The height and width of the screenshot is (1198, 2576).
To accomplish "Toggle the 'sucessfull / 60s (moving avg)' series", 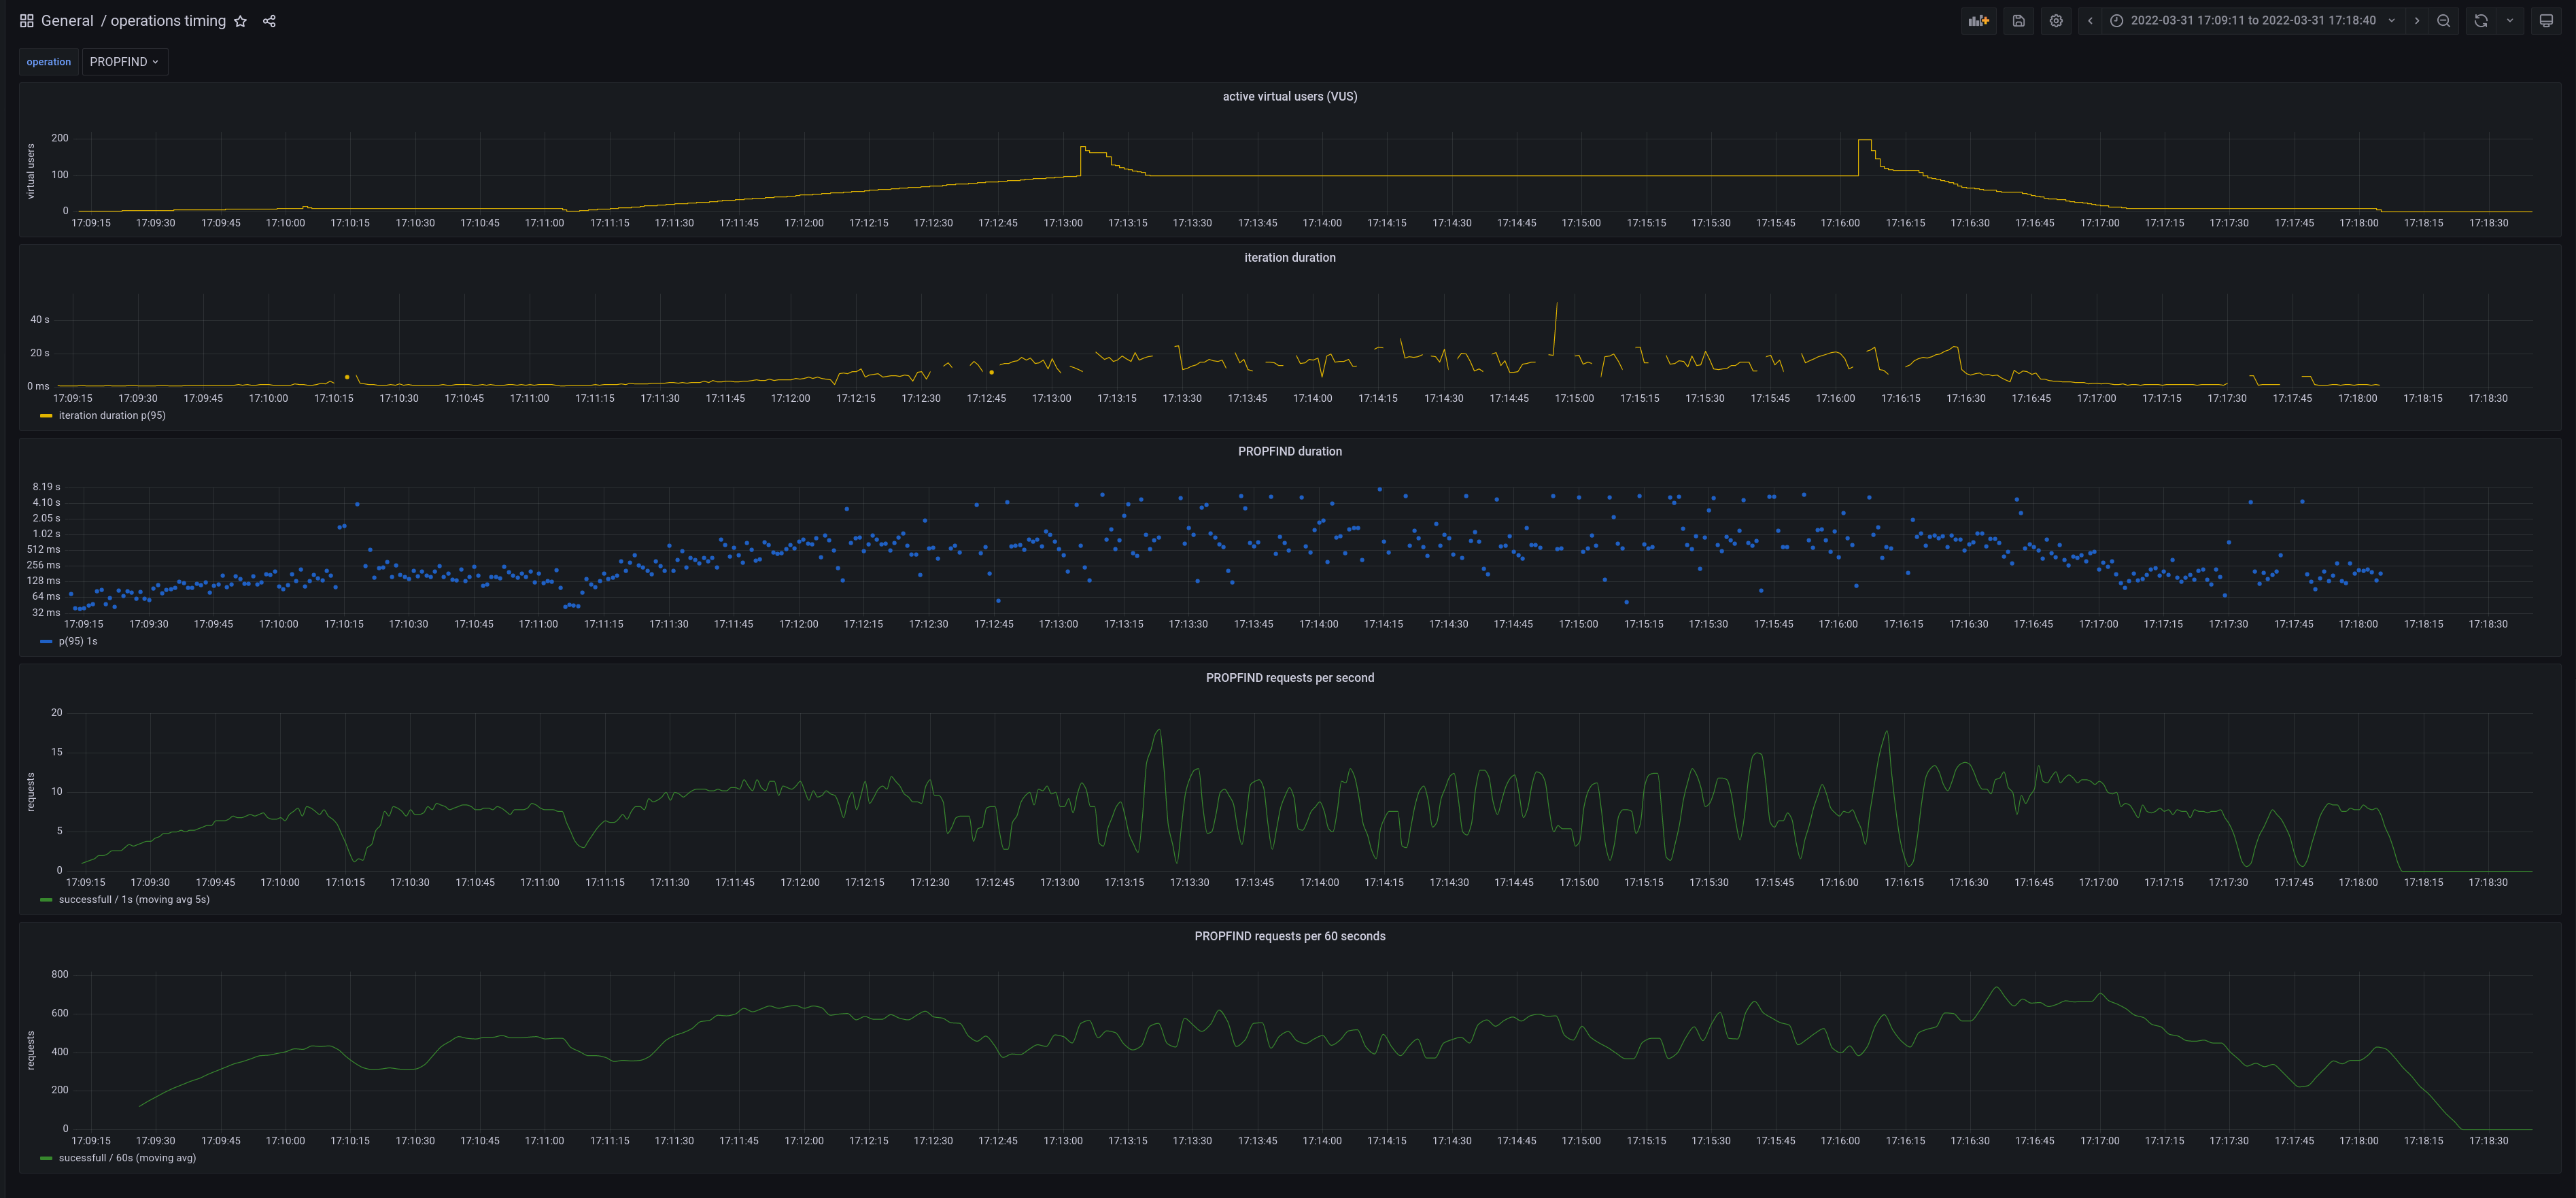I will click(x=127, y=1158).
